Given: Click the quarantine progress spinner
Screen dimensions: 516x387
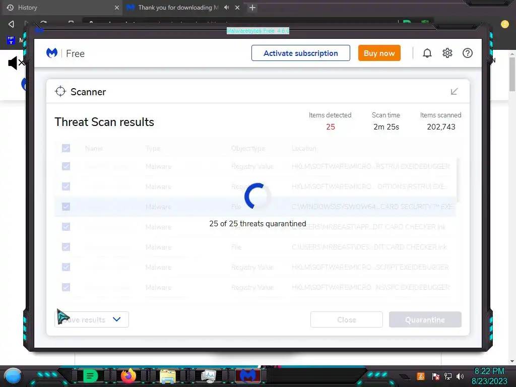Looking at the screenshot, I should pos(257,196).
